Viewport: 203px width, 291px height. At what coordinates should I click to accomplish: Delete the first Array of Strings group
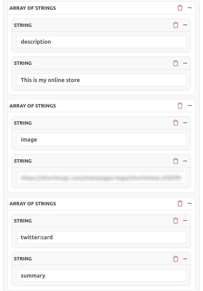[180, 8]
